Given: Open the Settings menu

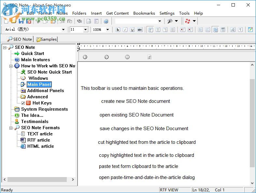Looking at the screenshot, I should (x=167, y=13).
